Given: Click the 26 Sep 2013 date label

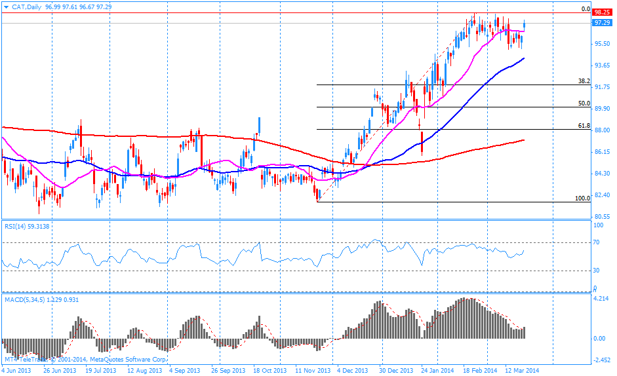Looking at the screenshot, I should 228,371.
